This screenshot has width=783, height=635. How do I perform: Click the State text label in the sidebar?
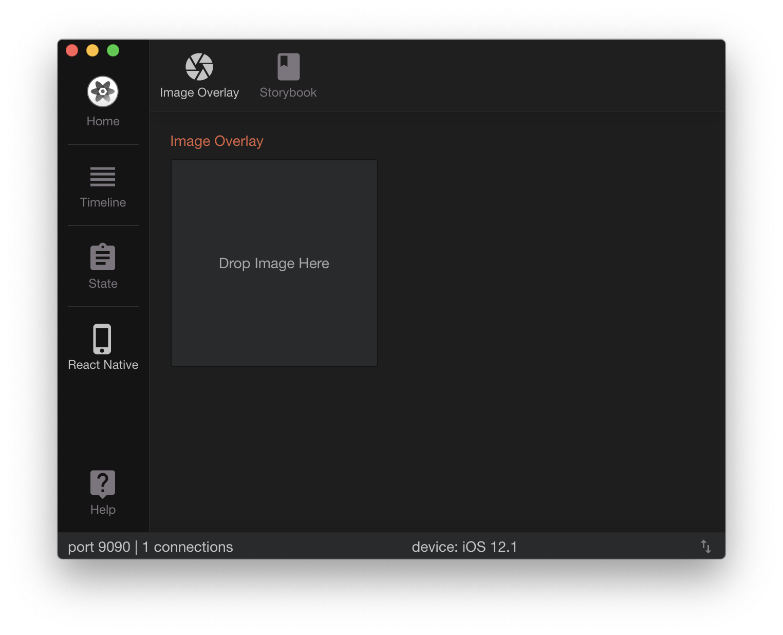(x=103, y=284)
